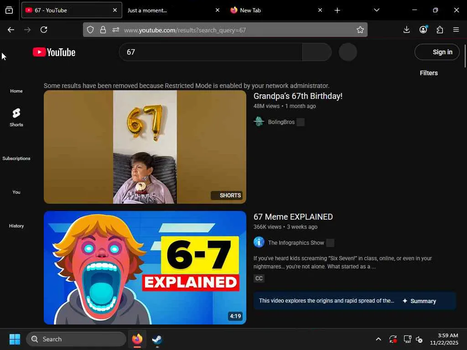The image size is (467, 350).
Task: Open 67 Meme EXPLAINED video title
Action: pyautogui.click(x=293, y=216)
